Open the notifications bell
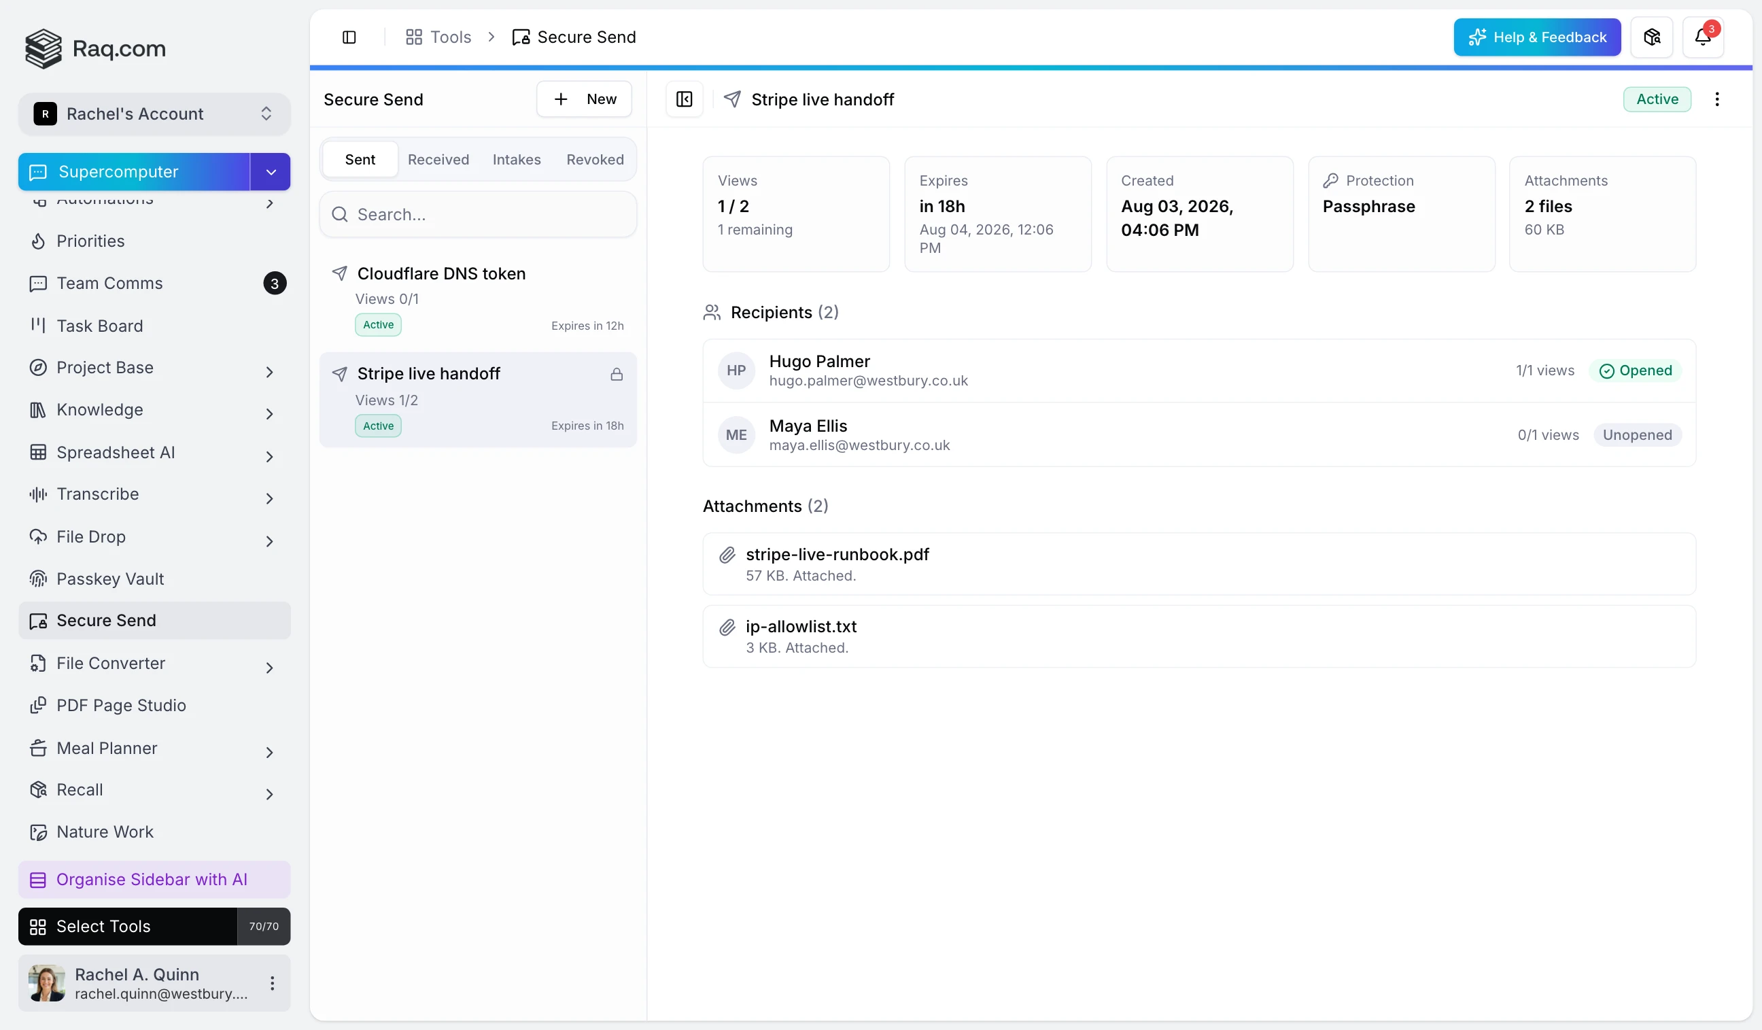Screen dimensions: 1762x1030 1703,37
